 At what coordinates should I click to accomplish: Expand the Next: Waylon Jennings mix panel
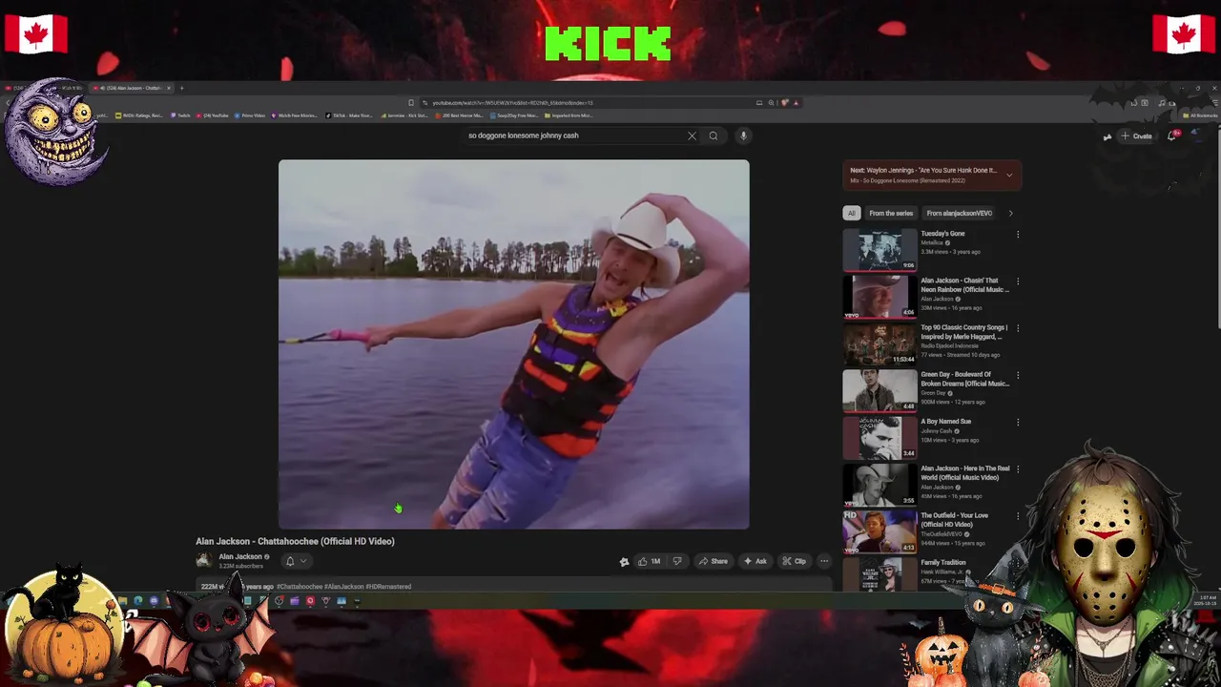pyautogui.click(x=1009, y=175)
